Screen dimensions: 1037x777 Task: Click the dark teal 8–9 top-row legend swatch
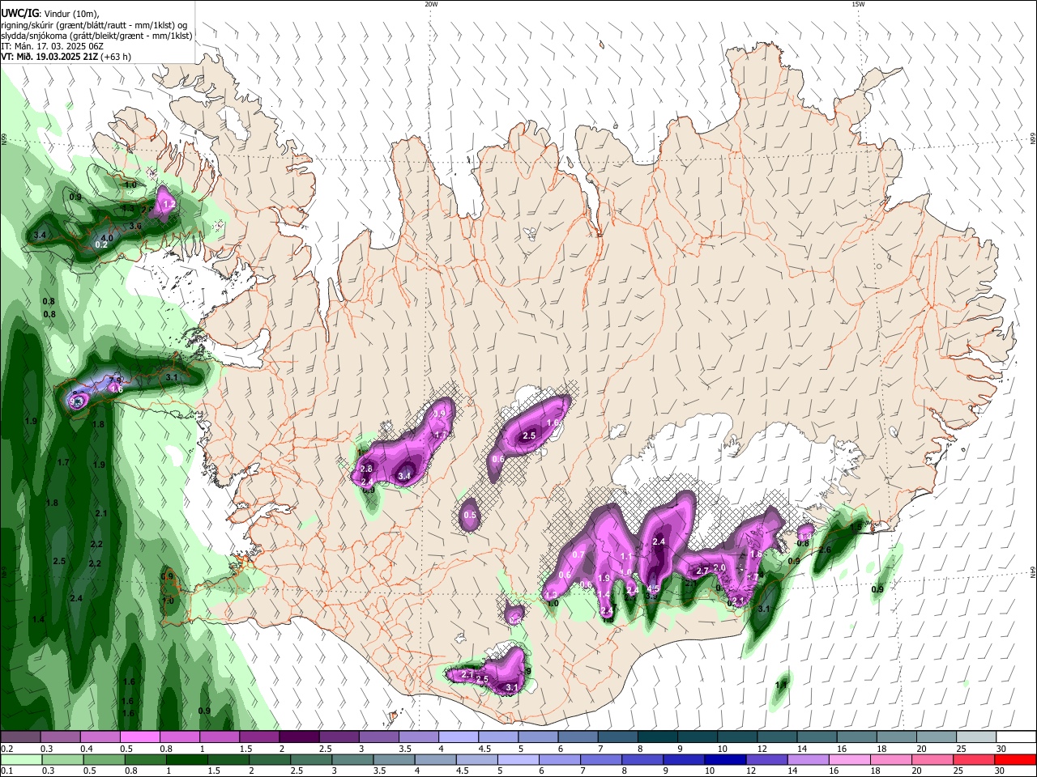656,737
